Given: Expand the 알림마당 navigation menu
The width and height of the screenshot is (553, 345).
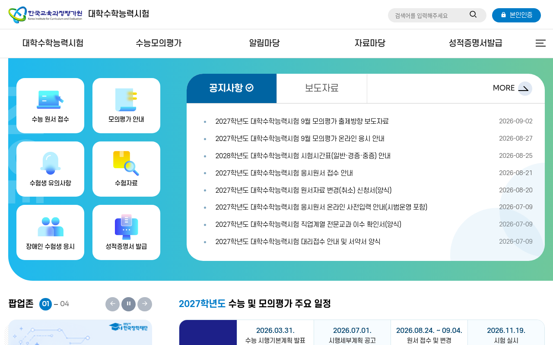Looking at the screenshot, I should coord(264,43).
